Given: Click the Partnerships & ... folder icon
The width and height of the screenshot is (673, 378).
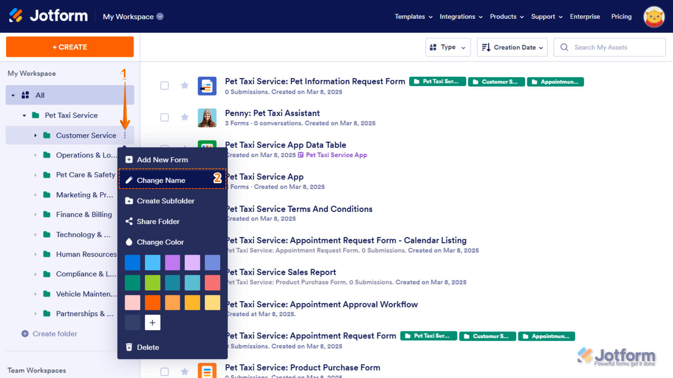Looking at the screenshot, I should point(47,314).
